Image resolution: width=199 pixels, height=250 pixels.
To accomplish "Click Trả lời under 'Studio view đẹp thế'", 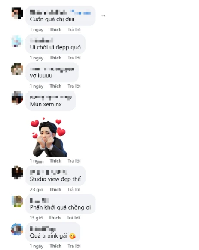I will pos(73,189).
